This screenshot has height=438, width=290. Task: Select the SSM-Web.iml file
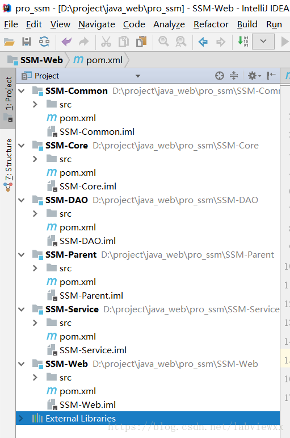coord(81,405)
